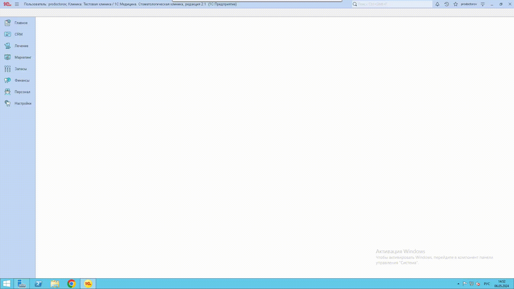Open the Персонал section icon
The width and height of the screenshot is (514, 289).
pyautogui.click(x=8, y=92)
